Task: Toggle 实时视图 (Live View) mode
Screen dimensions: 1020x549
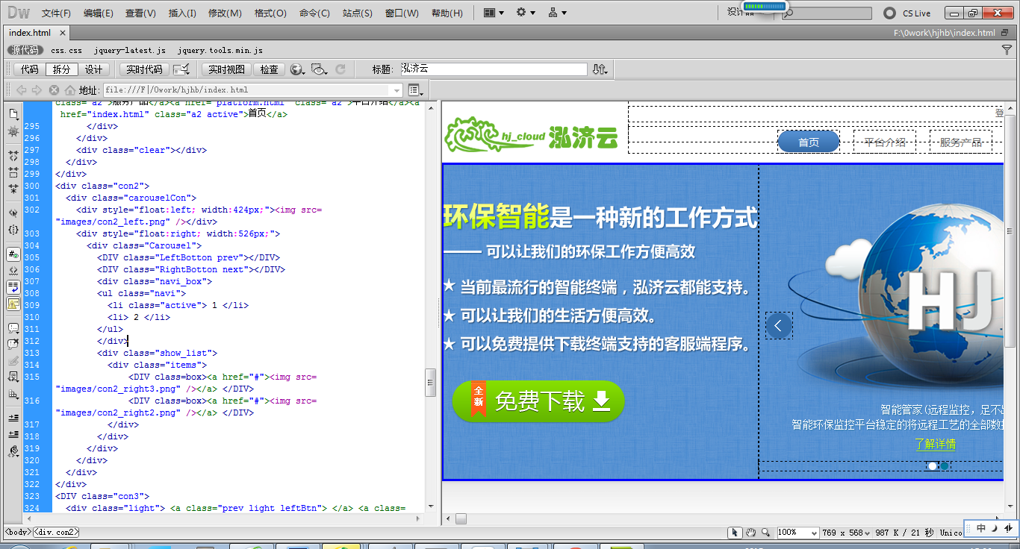Action: pyautogui.click(x=226, y=69)
